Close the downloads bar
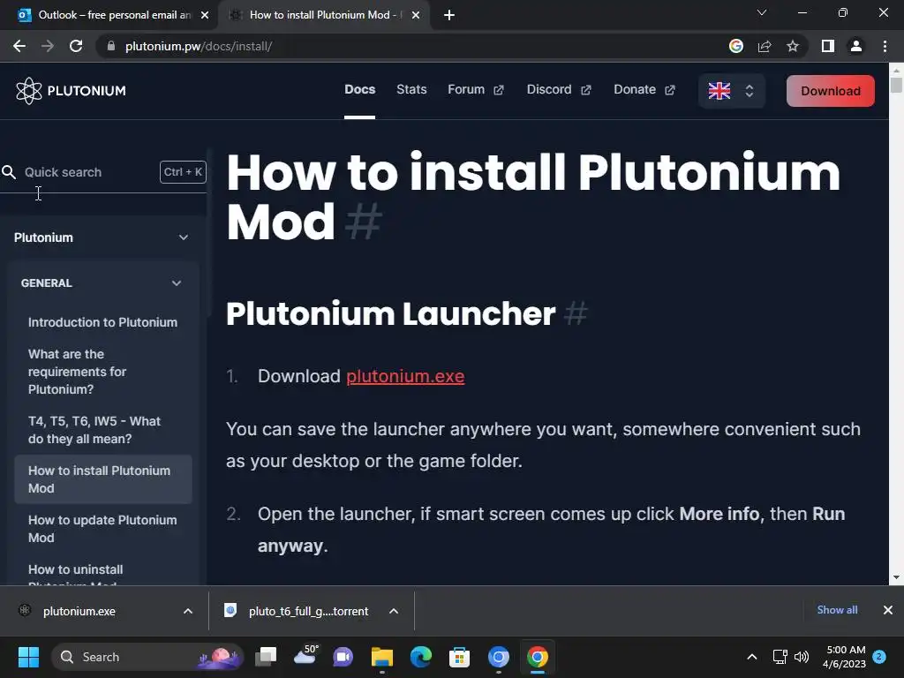This screenshot has width=904, height=678. [888, 610]
